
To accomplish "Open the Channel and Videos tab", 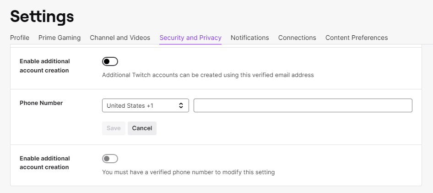I will point(120,38).
